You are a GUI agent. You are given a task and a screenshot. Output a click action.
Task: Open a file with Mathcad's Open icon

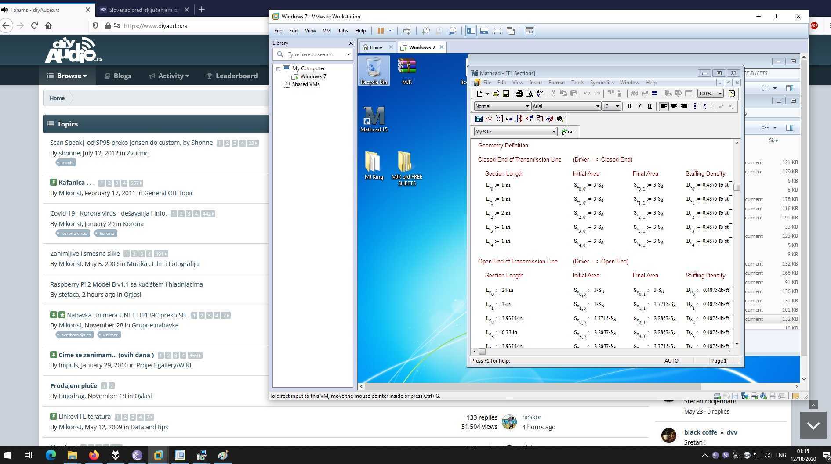tap(496, 94)
